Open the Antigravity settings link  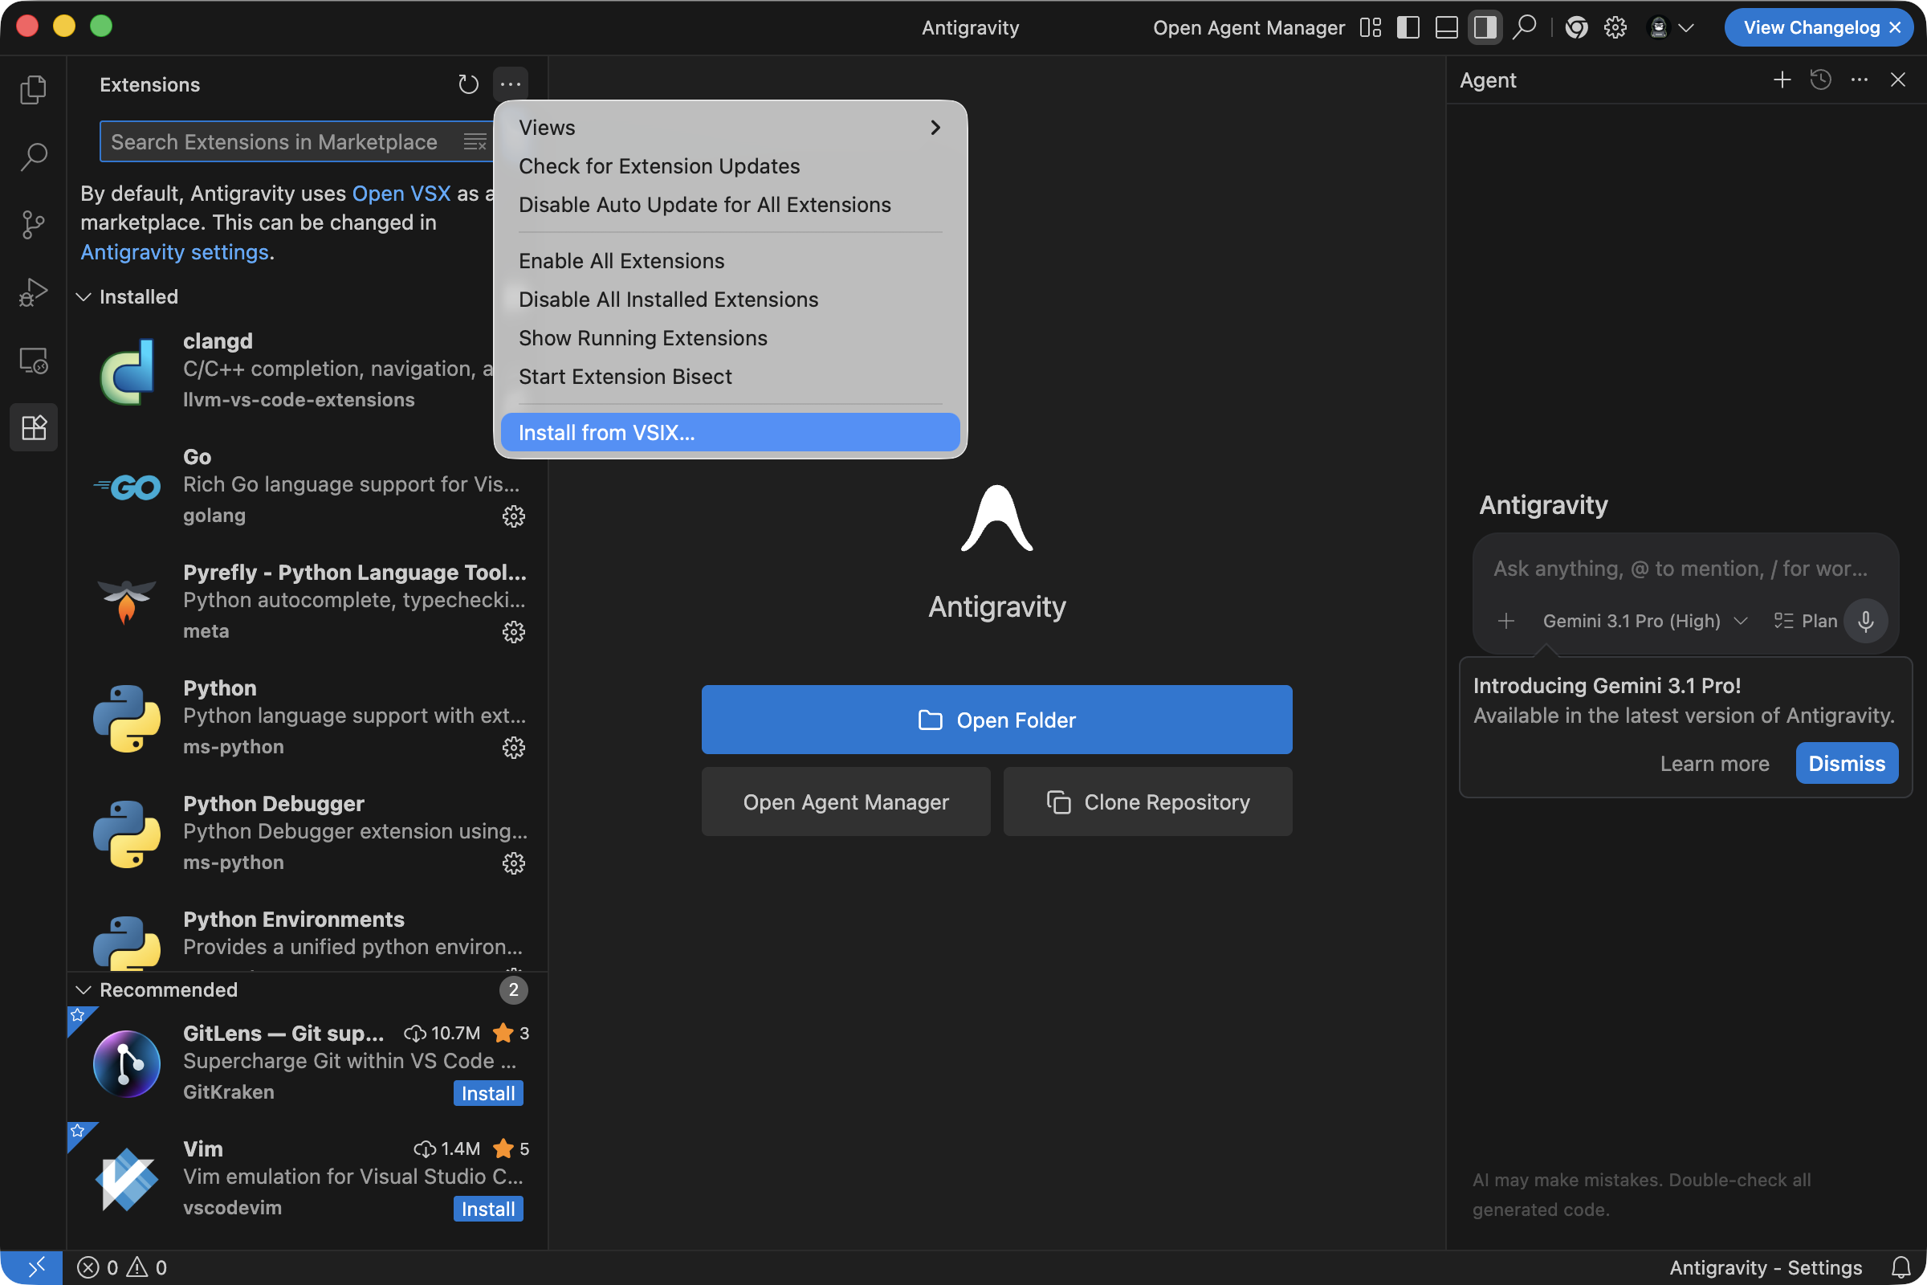click(x=174, y=252)
